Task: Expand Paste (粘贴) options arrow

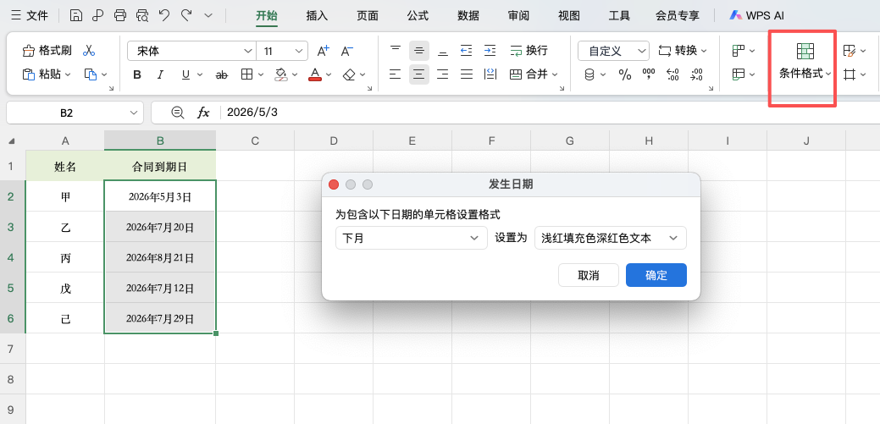Action: coord(68,74)
